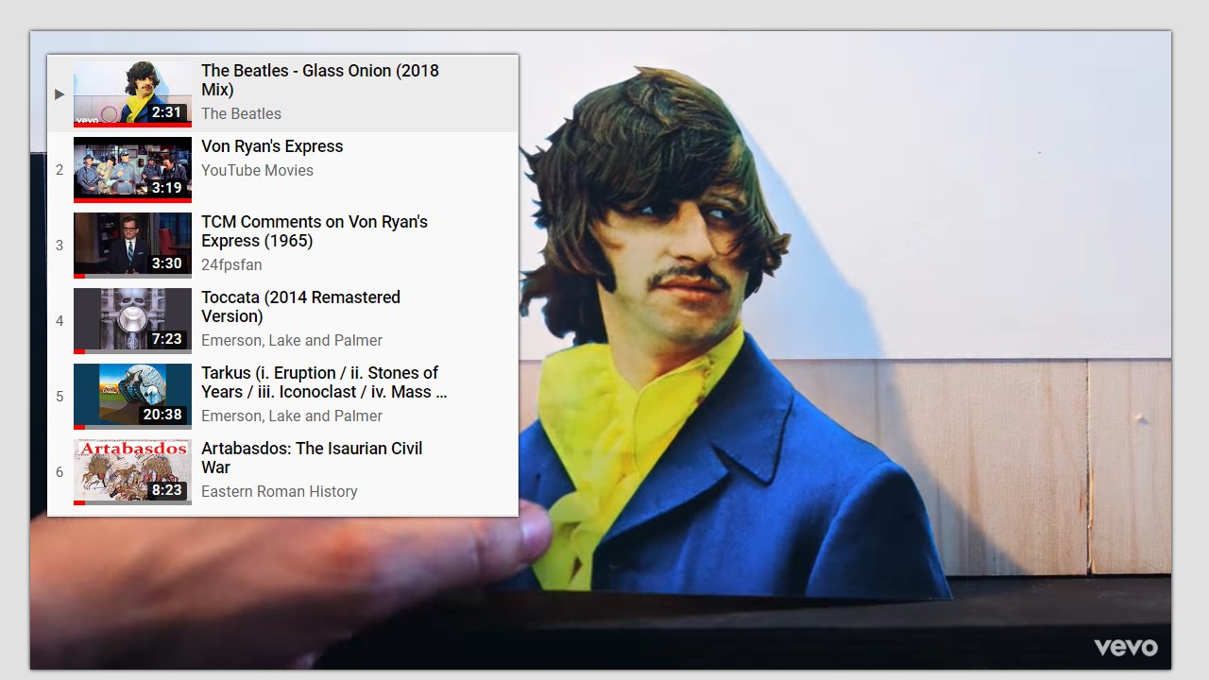Click the vevo watermark logo on the video

(1126, 647)
